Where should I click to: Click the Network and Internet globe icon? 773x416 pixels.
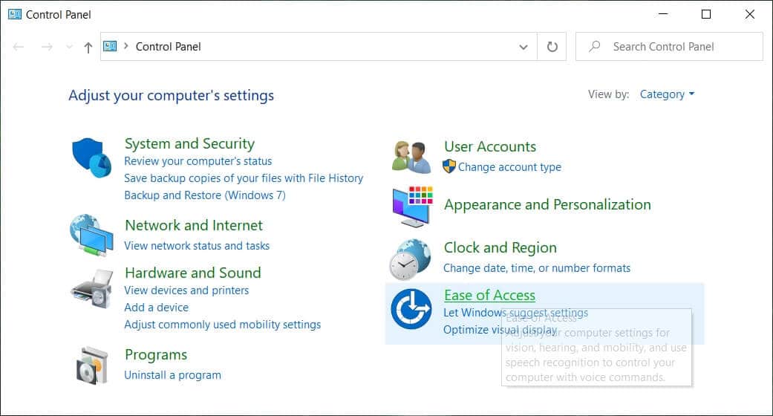click(x=91, y=235)
